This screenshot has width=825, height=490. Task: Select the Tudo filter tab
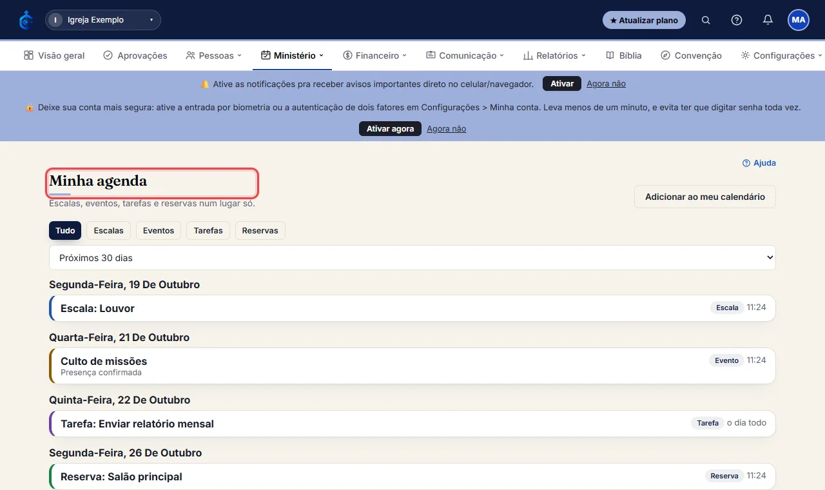click(x=65, y=231)
